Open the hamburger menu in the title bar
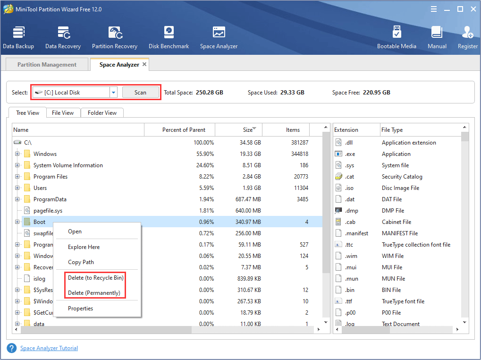 click(x=433, y=9)
